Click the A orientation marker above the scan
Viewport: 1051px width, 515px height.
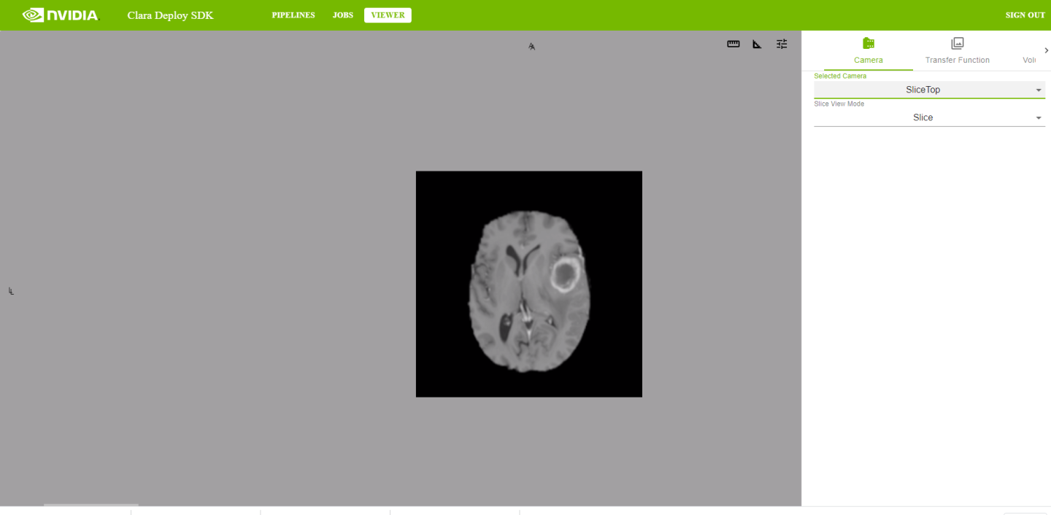coord(532,47)
